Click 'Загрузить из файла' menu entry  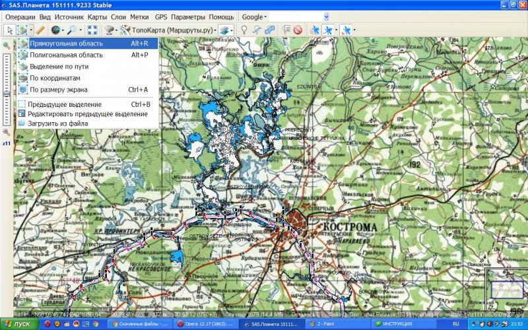[57, 123]
